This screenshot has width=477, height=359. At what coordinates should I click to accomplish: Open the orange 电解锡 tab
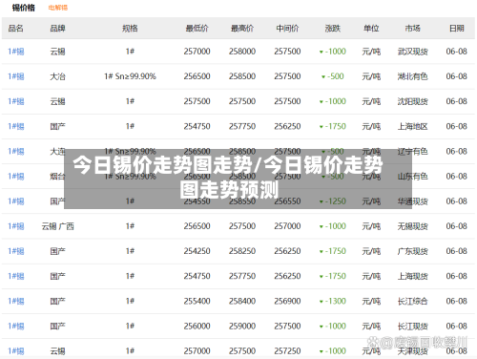tap(58, 8)
